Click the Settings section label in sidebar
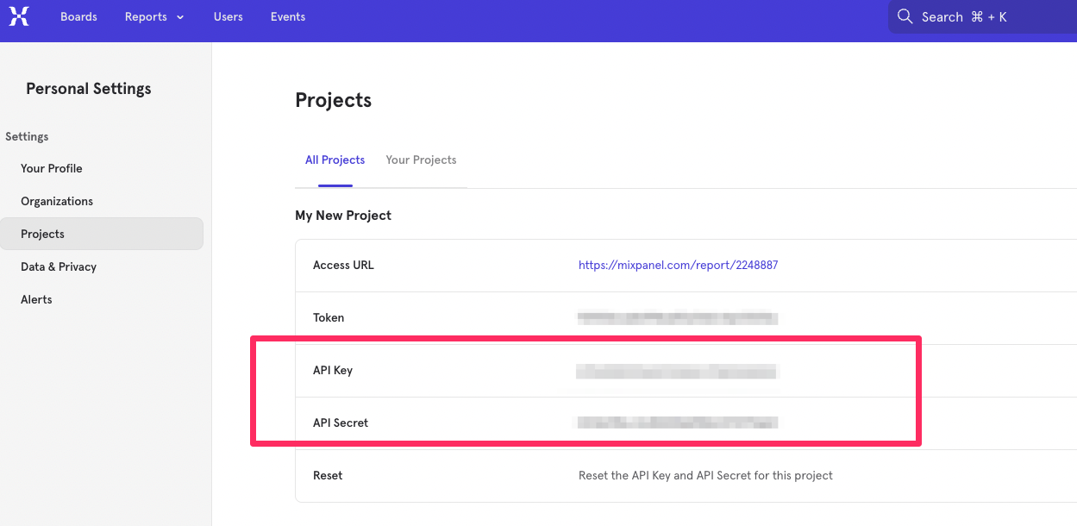Image resolution: width=1077 pixels, height=526 pixels. coord(27,136)
